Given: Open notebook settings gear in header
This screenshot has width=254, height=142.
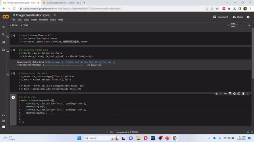Looking at the screenshot, I should [248, 17].
